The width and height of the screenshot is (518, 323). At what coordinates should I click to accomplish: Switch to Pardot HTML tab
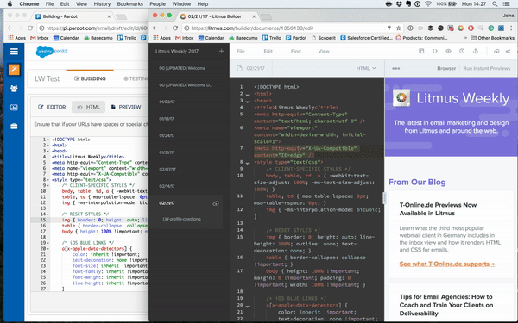click(x=88, y=107)
